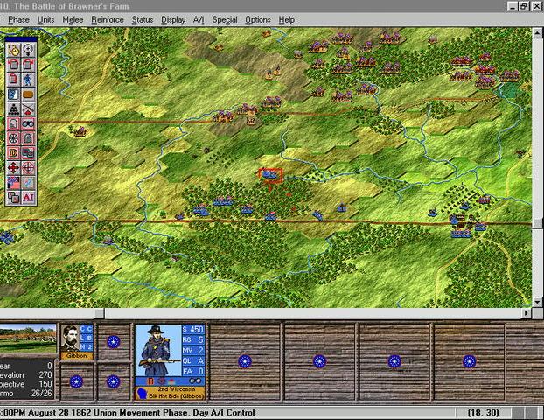Click the soldier figure icon in palette
Image resolution: width=544 pixels, height=420 pixels.
click(28, 80)
